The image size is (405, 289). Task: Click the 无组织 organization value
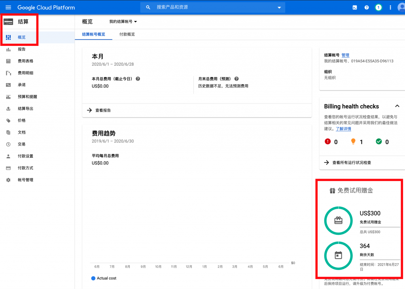(x=330, y=78)
